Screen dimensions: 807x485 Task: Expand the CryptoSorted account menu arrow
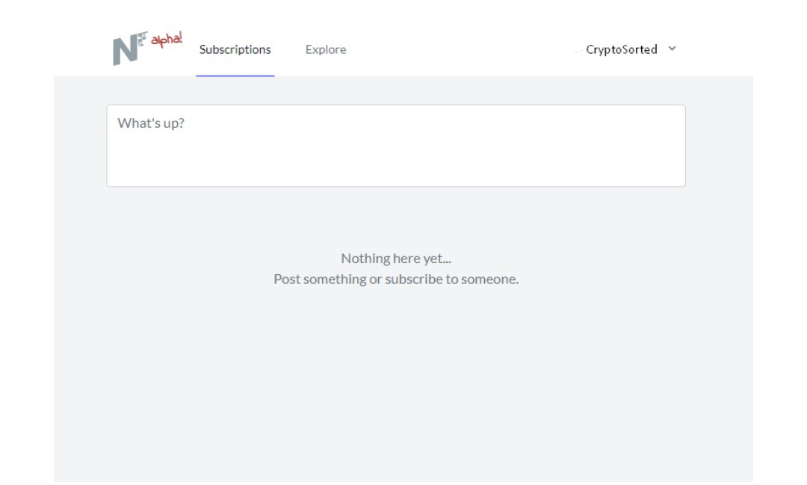672,49
